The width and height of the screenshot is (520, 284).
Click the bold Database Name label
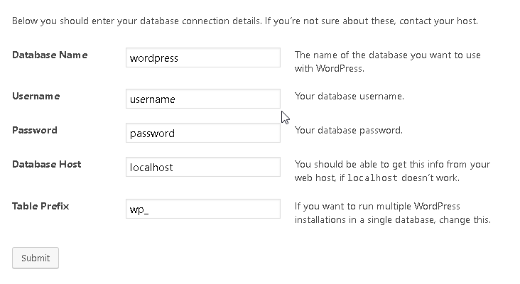(x=50, y=55)
